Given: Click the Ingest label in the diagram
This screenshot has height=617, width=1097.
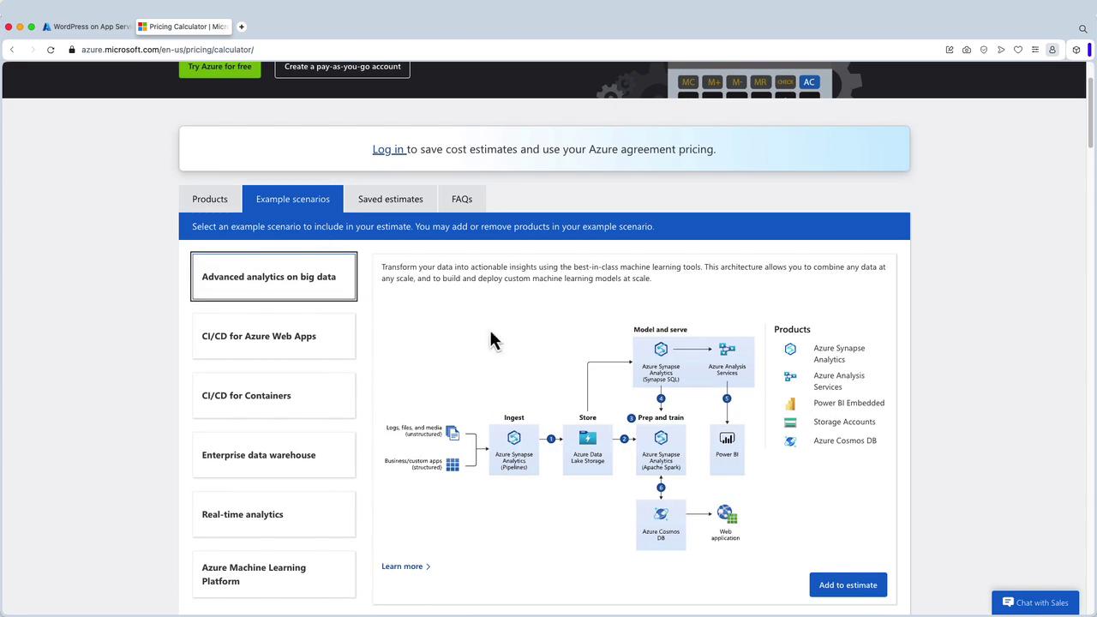Looking at the screenshot, I should click(x=514, y=418).
